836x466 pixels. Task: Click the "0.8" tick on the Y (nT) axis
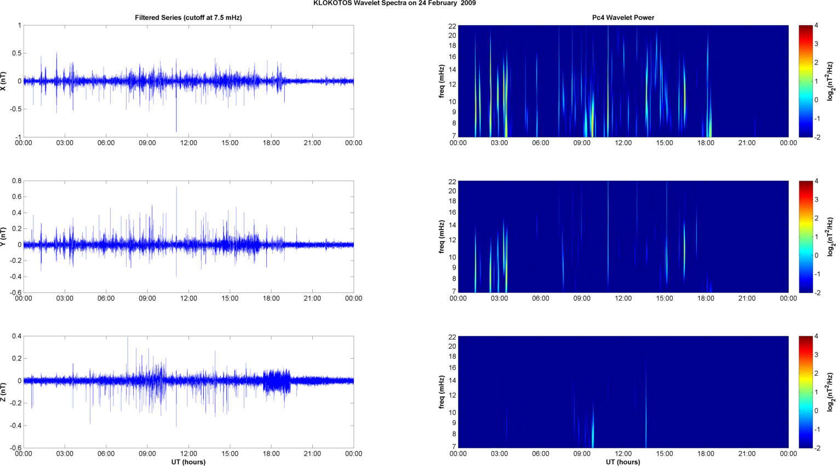click(x=16, y=181)
